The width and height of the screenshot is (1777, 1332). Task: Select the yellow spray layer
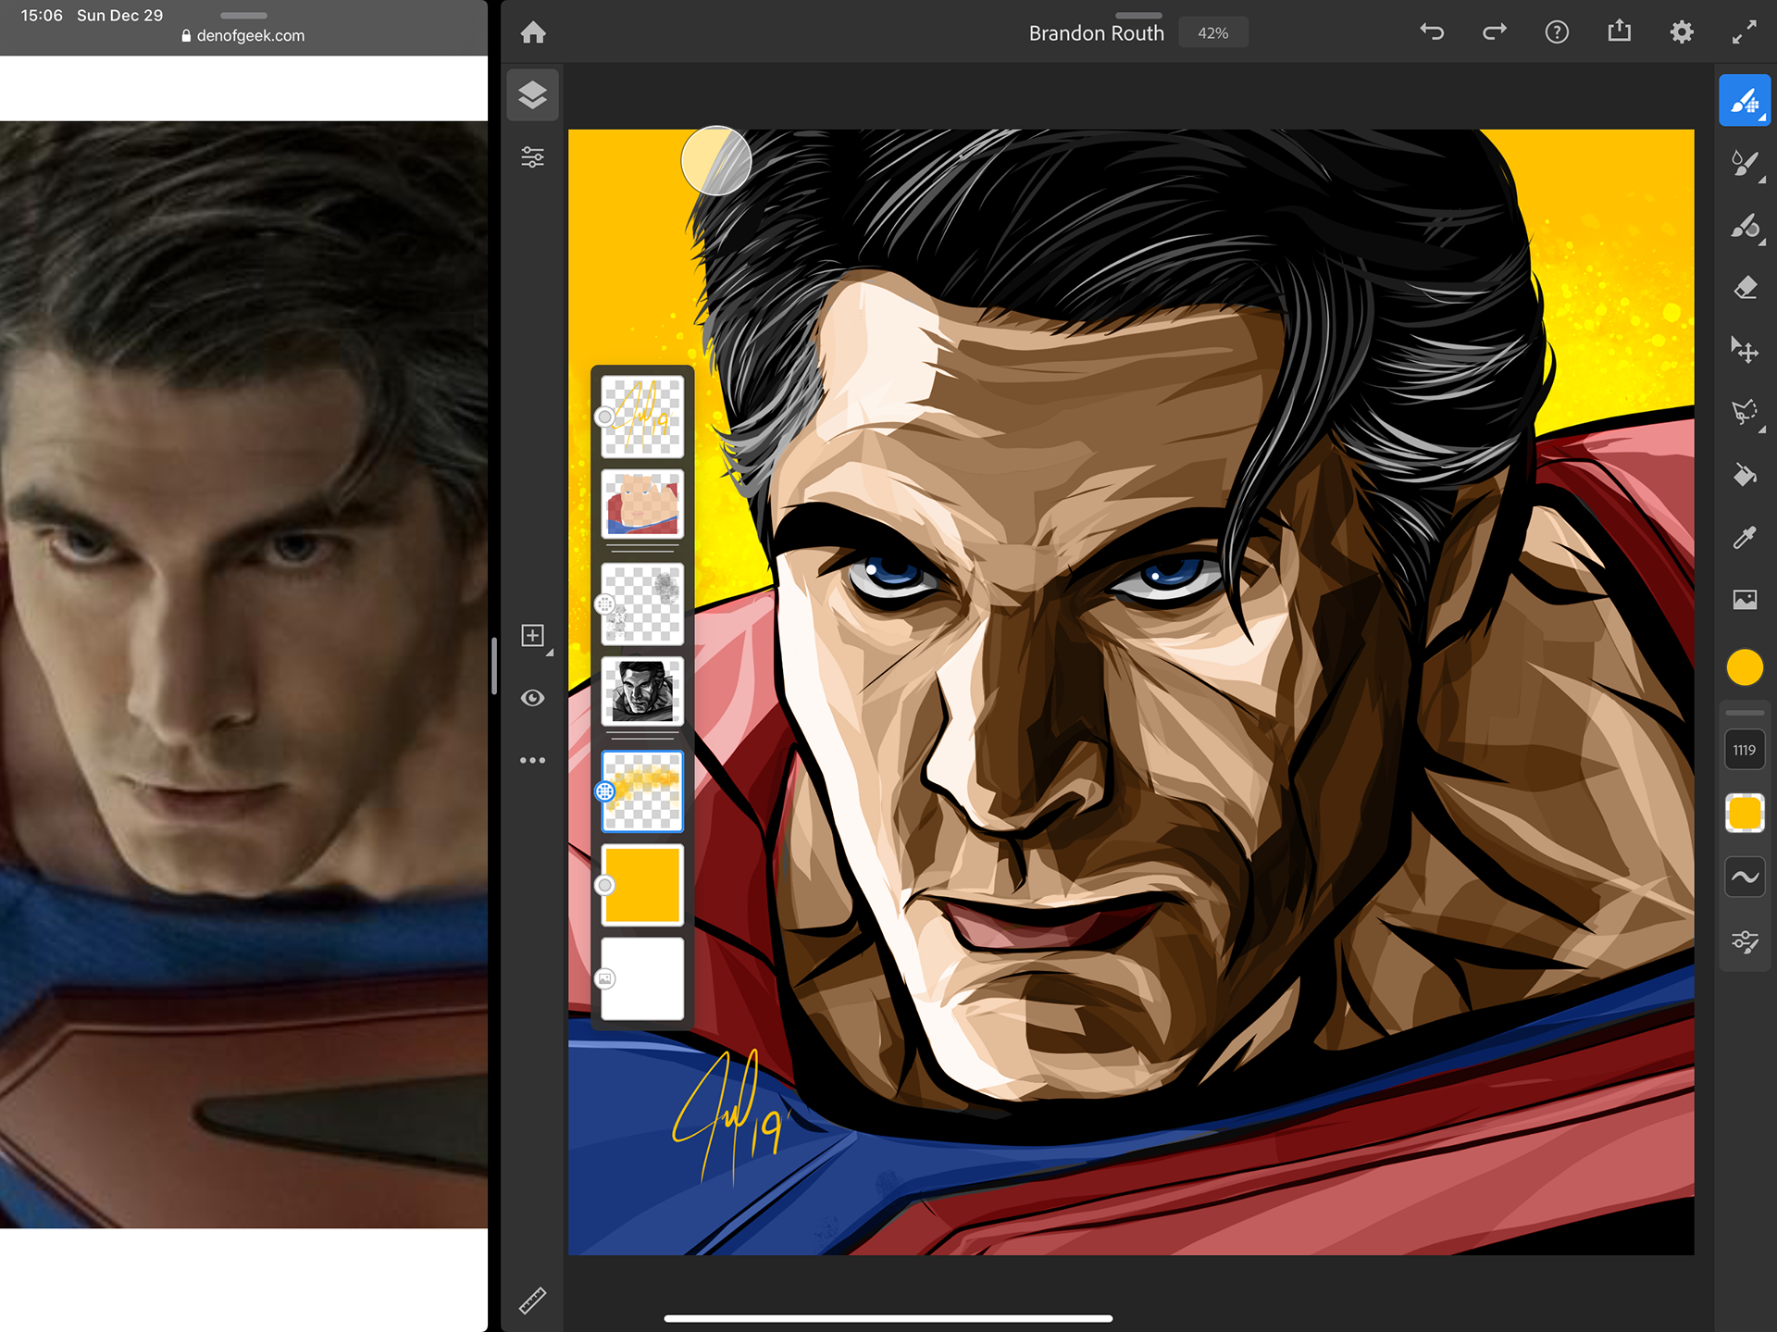point(642,791)
